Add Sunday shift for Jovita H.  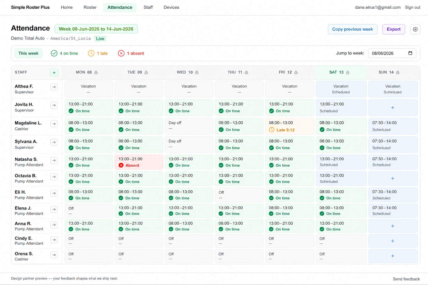tap(393, 108)
